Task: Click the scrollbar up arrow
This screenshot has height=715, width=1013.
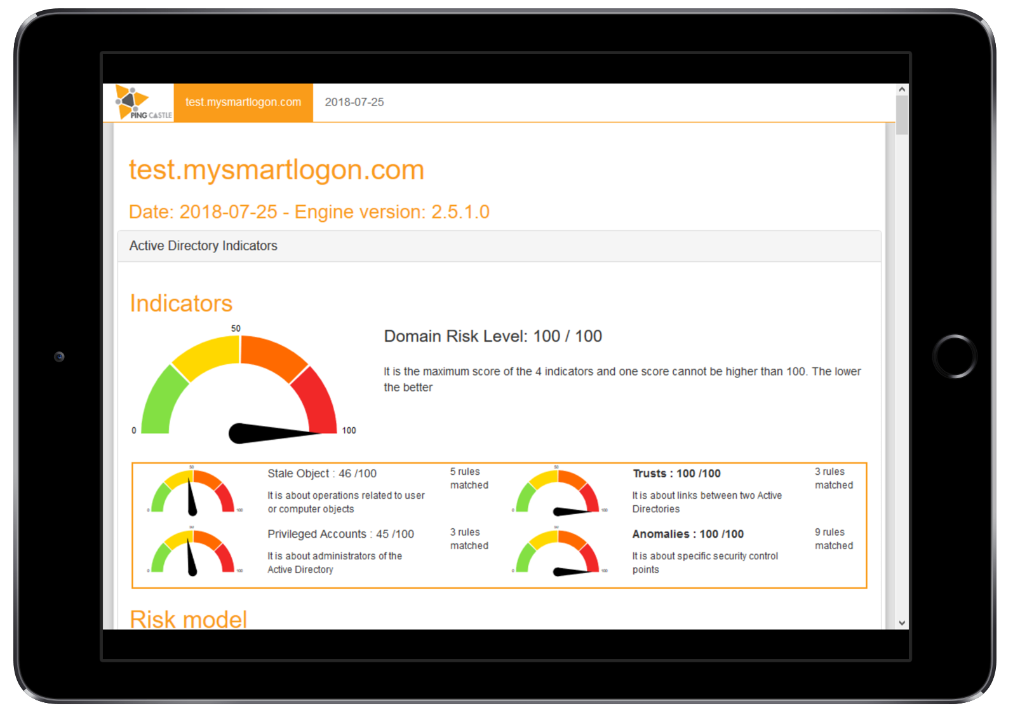Action: [902, 90]
